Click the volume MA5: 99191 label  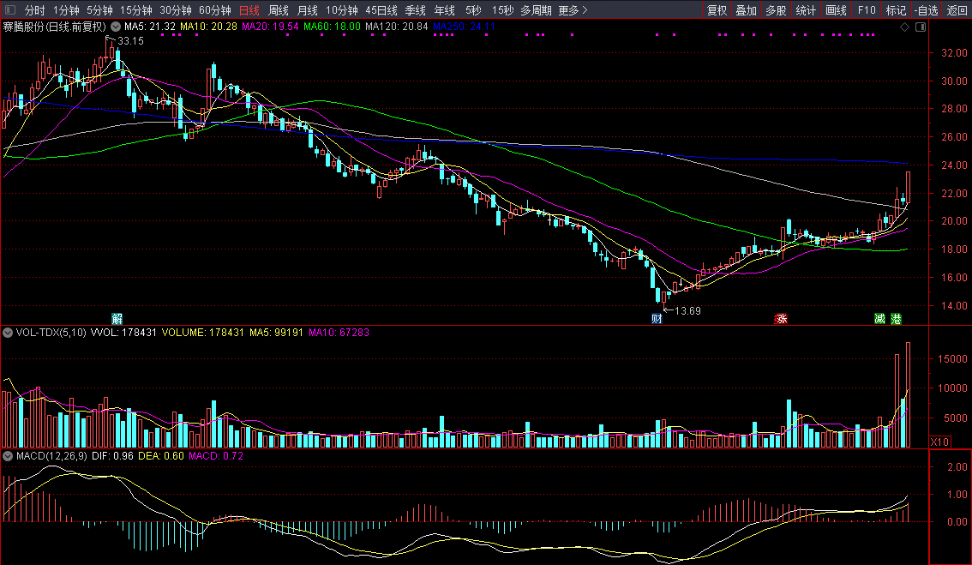(277, 333)
